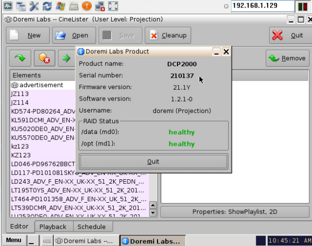Create a New playlist
The image size is (312, 246).
click(x=28, y=35)
